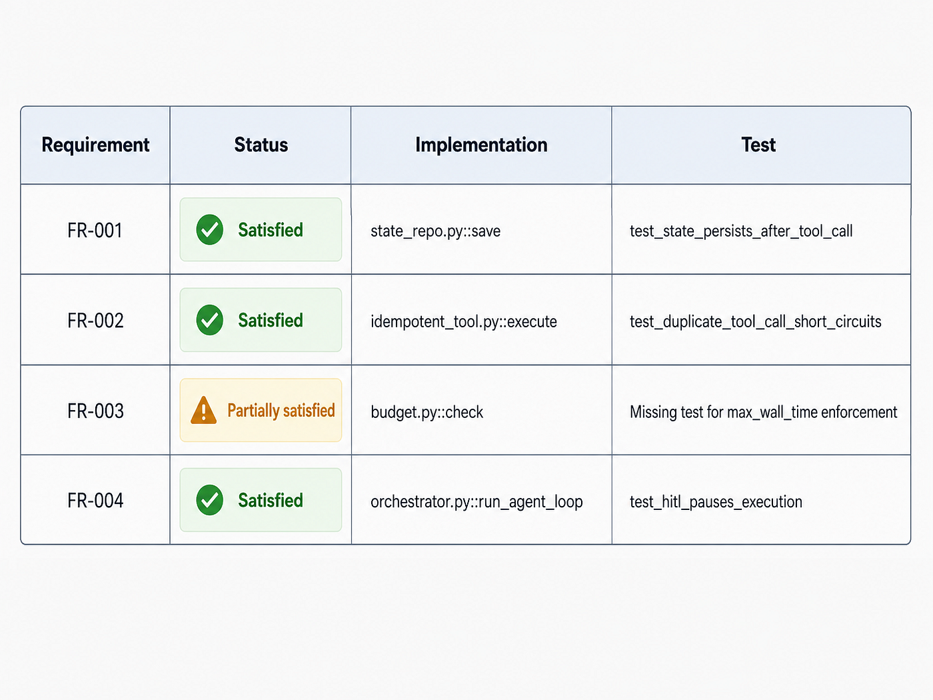Select the FR-001 requirement cell
The width and height of the screenshot is (933, 700).
[x=95, y=231]
